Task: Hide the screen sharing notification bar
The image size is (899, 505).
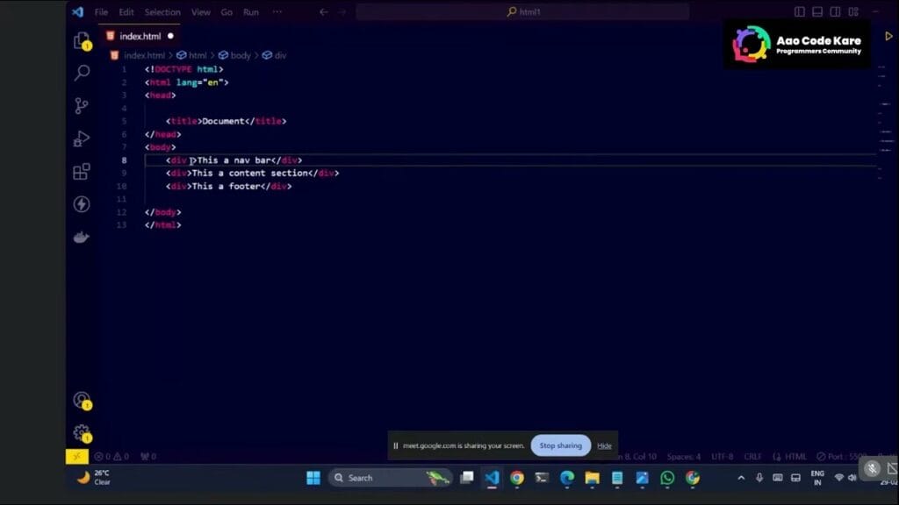Action: [x=604, y=445]
